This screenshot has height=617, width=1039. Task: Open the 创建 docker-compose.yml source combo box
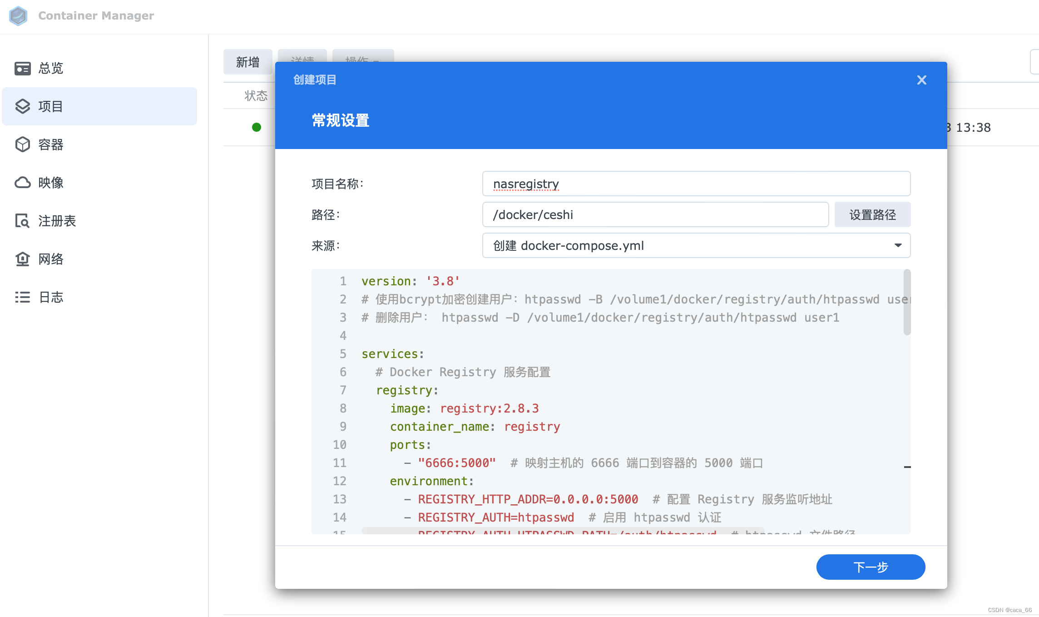click(x=681, y=245)
